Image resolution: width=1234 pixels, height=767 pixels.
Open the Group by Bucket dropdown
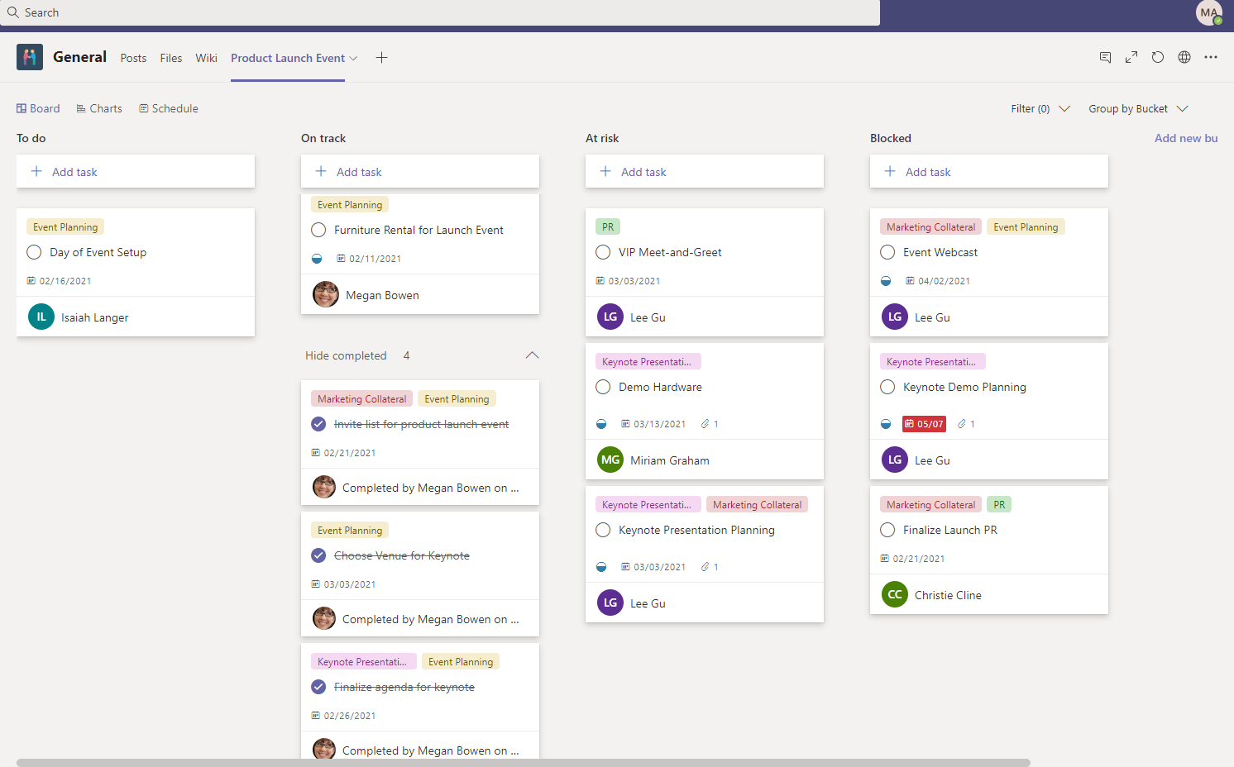(x=1138, y=108)
